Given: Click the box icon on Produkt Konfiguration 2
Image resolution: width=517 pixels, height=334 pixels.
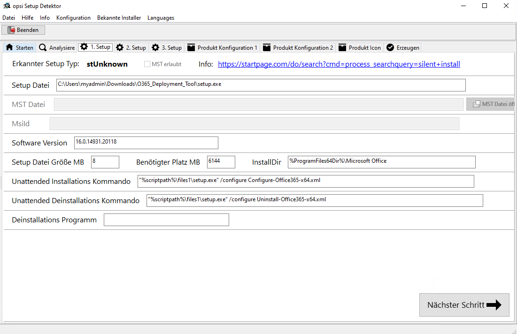Looking at the screenshot, I should coord(267,48).
